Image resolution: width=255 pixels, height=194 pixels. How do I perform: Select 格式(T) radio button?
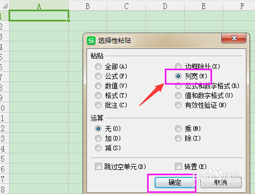click(98, 95)
